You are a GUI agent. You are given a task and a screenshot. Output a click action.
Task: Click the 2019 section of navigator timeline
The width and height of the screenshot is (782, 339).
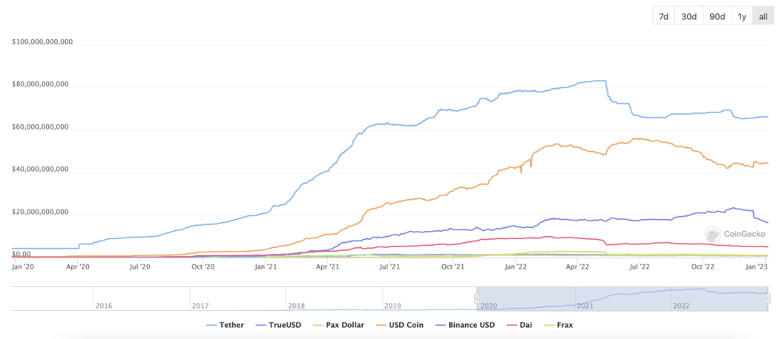click(x=392, y=304)
